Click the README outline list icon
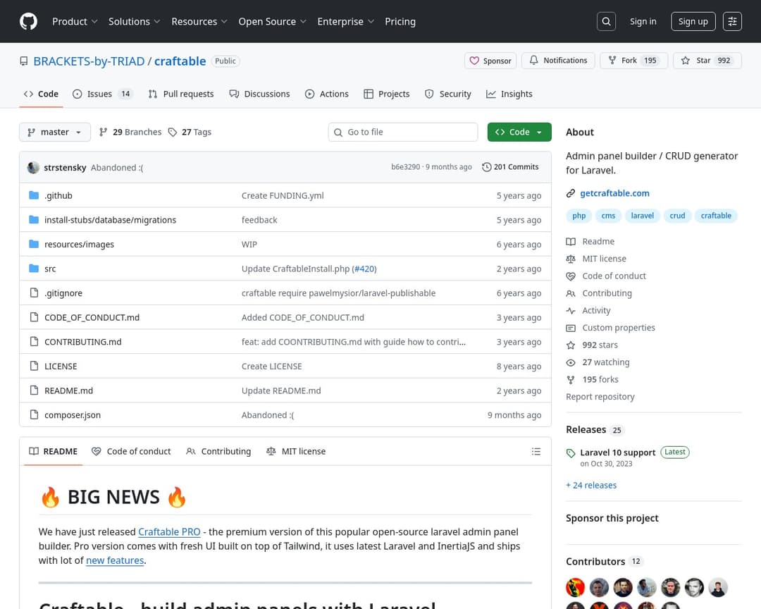The width and height of the screenshot is (761, 609). click(536, 452)
